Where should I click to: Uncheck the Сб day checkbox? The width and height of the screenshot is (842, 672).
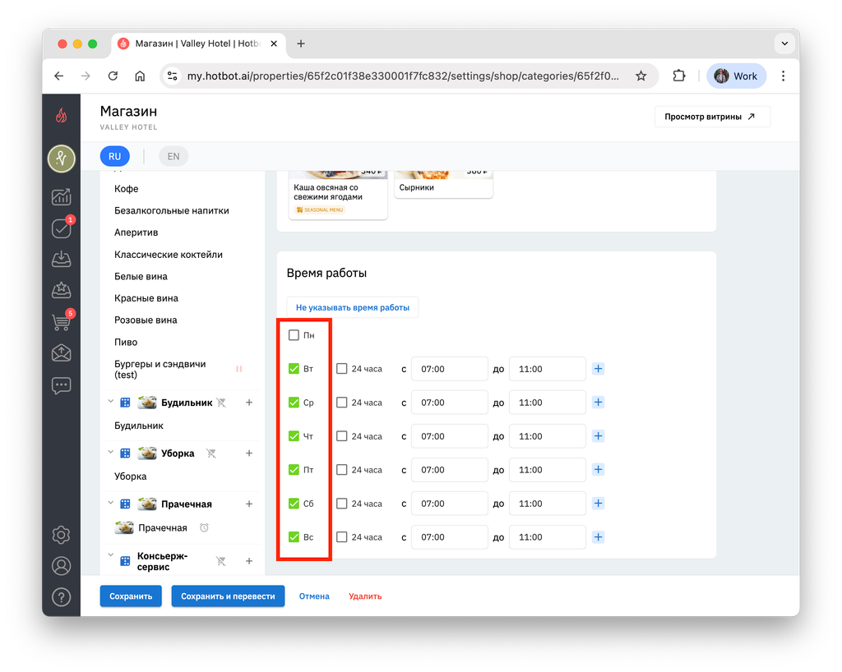pyautogui.click(x=294, y=503)
